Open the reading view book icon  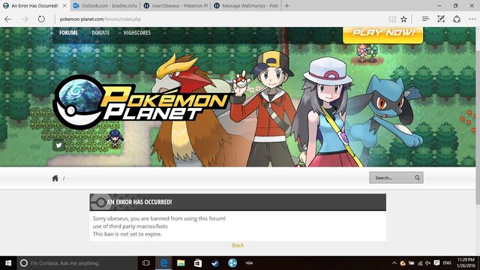pyautogui.click(x=392, y=19)
